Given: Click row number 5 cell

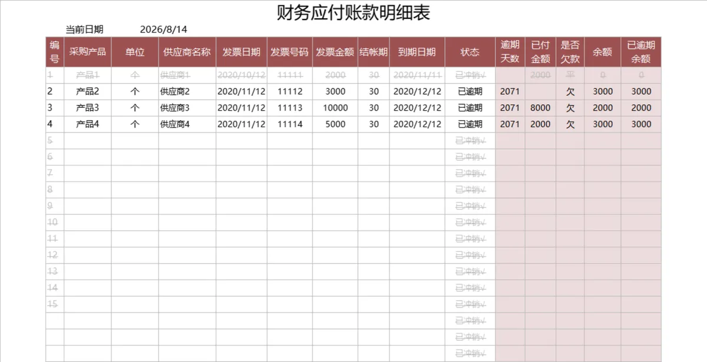Looking at the screenshot, I should point(54,141).
